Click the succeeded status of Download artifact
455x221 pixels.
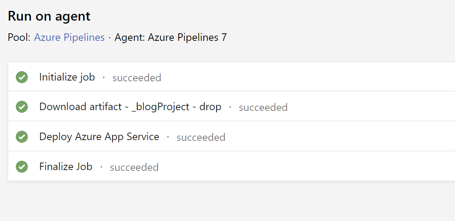click(263, 108)
